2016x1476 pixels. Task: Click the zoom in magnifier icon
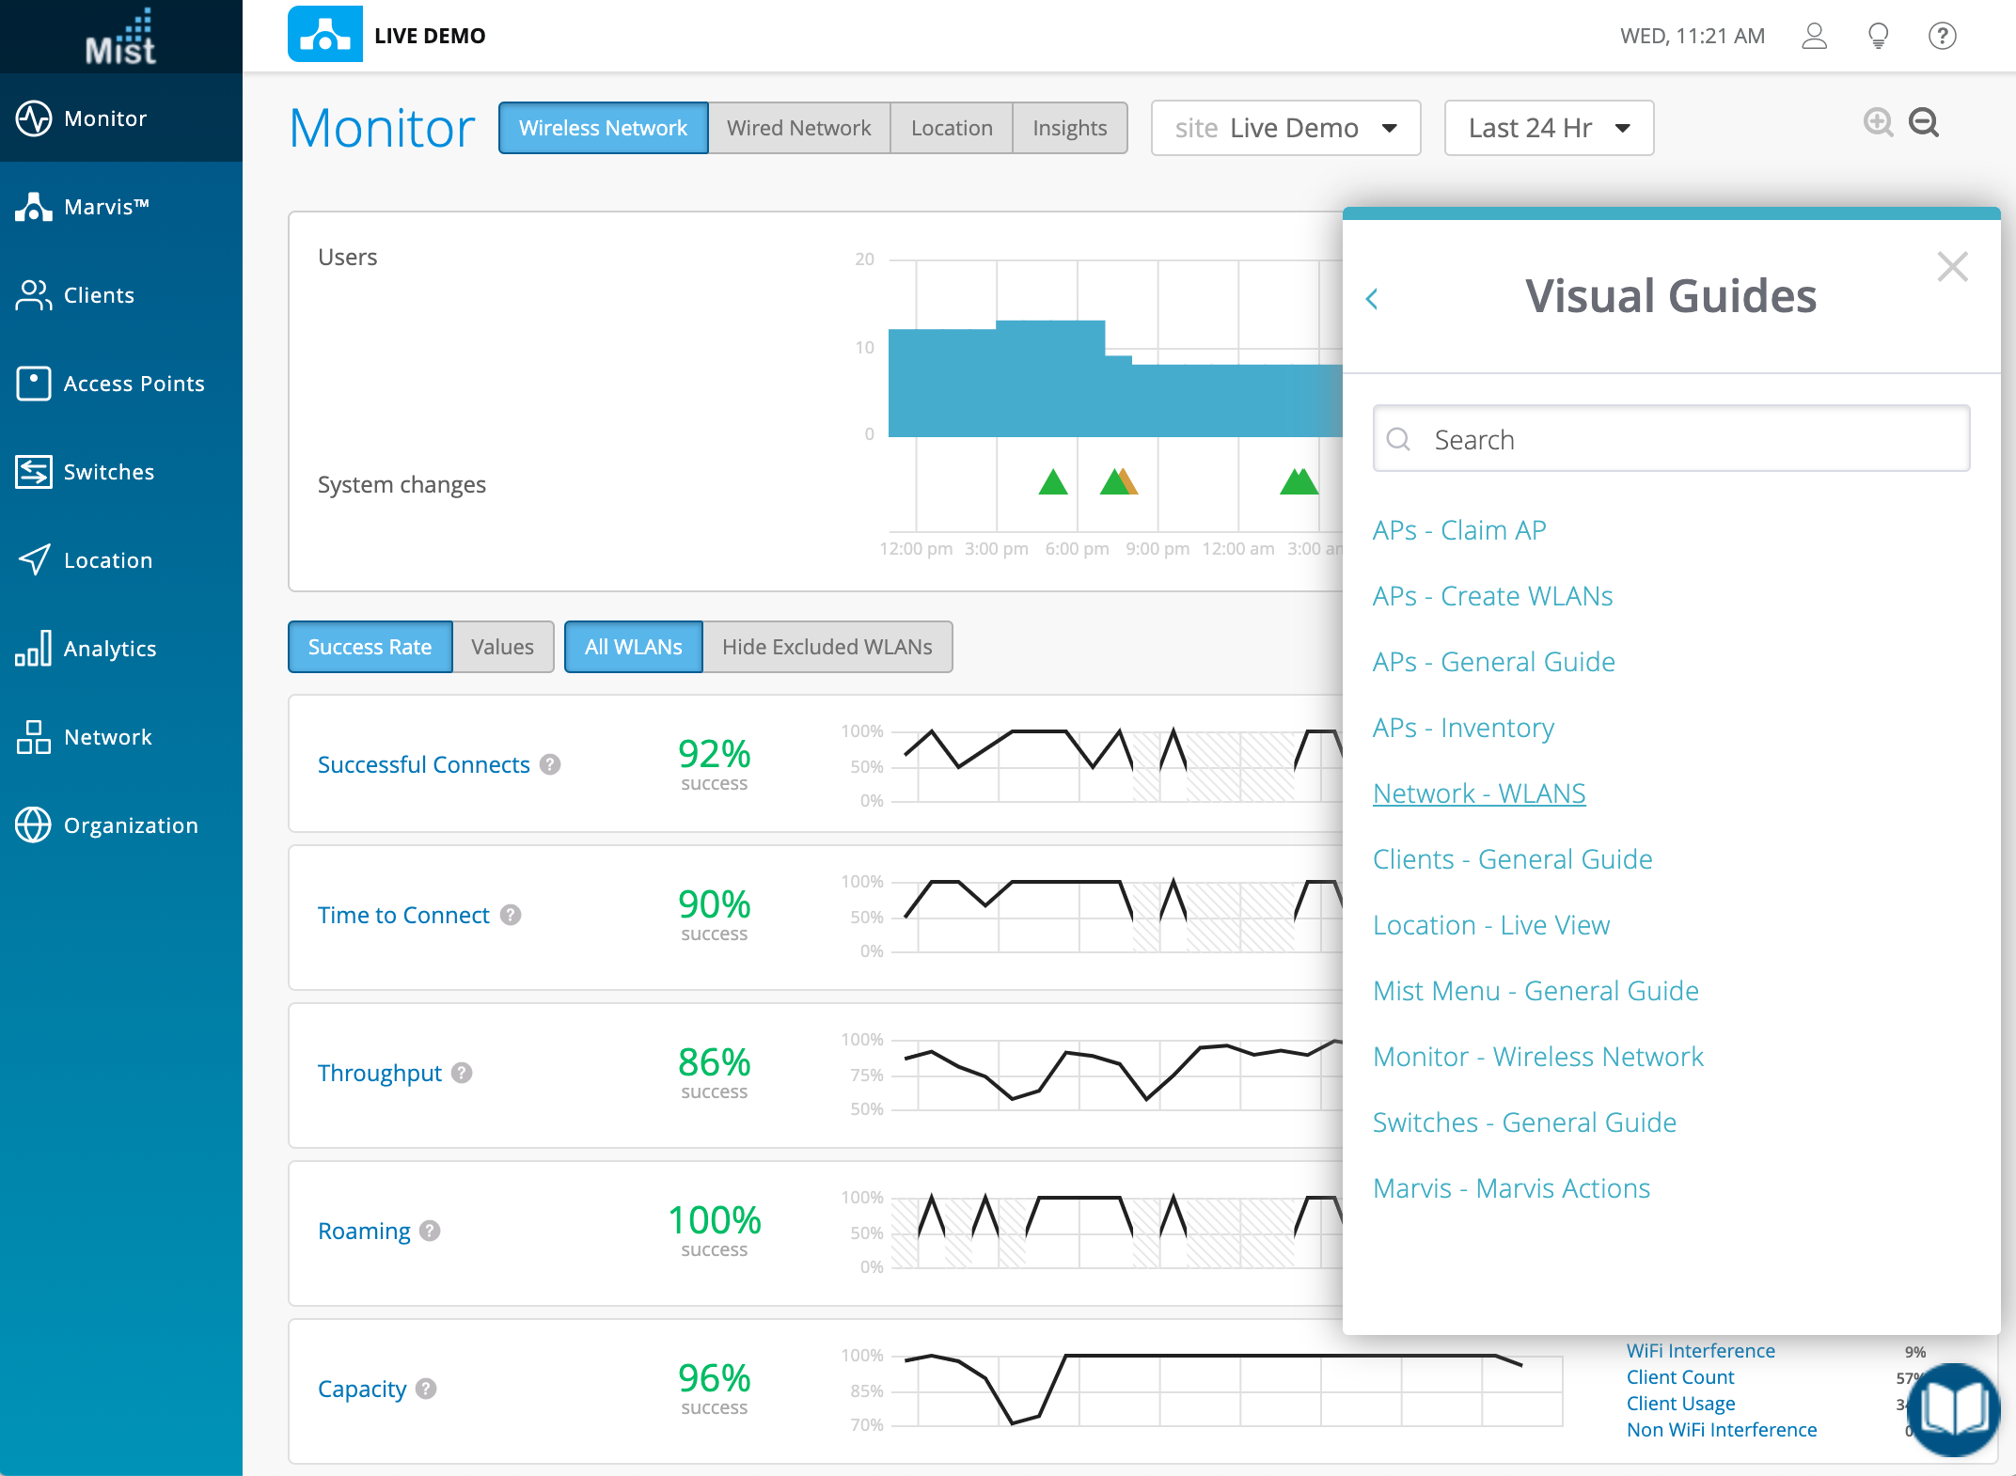[x=1878, y=123]
